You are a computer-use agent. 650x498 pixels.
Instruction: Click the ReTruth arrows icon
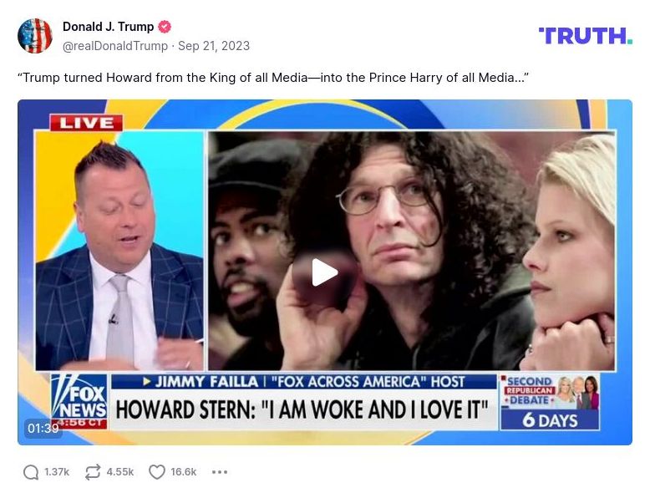click(x=93, y=472)
